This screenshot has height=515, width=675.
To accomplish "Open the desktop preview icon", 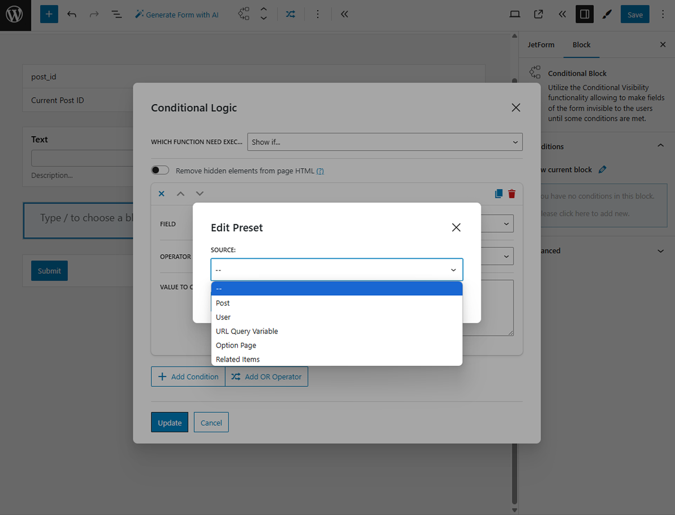I will click(x=514, y=14).
